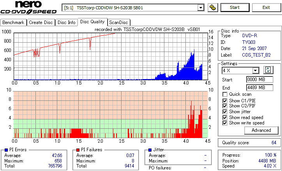Click the Quality score value 64
Image resolution: width=282 pixels, height=171 pixels.
click(x=274, y=143)
